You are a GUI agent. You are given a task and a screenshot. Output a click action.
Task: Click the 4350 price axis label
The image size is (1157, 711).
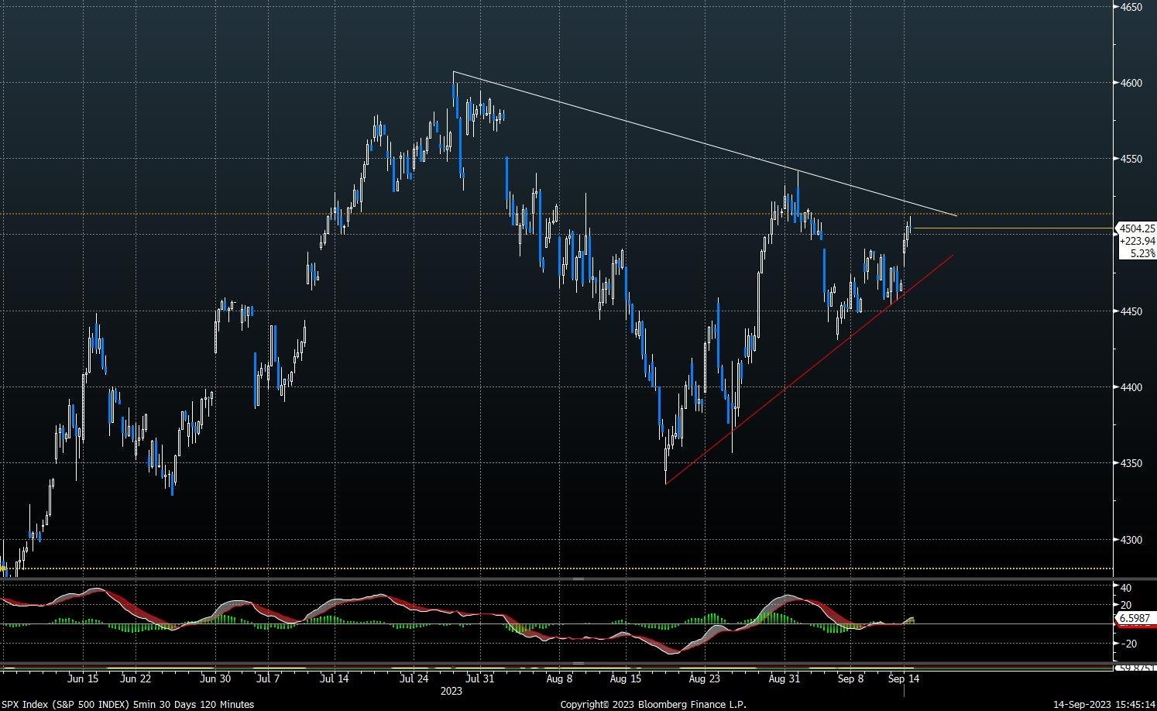[1131, 463]
